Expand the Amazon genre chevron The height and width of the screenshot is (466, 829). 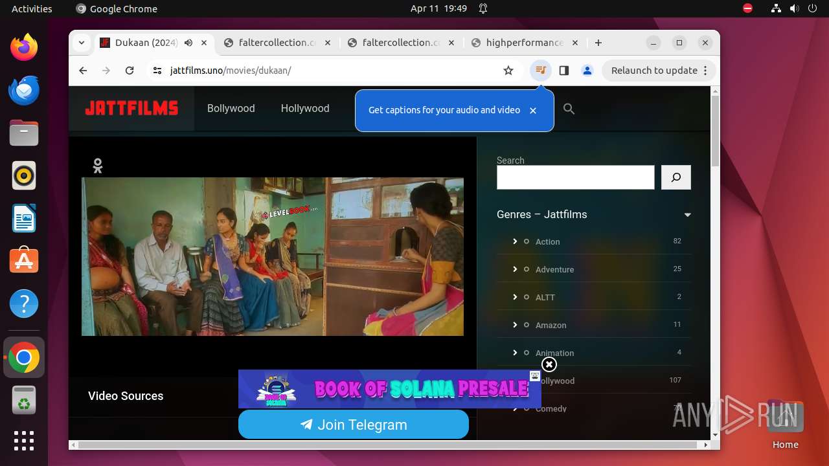point(515,325)
